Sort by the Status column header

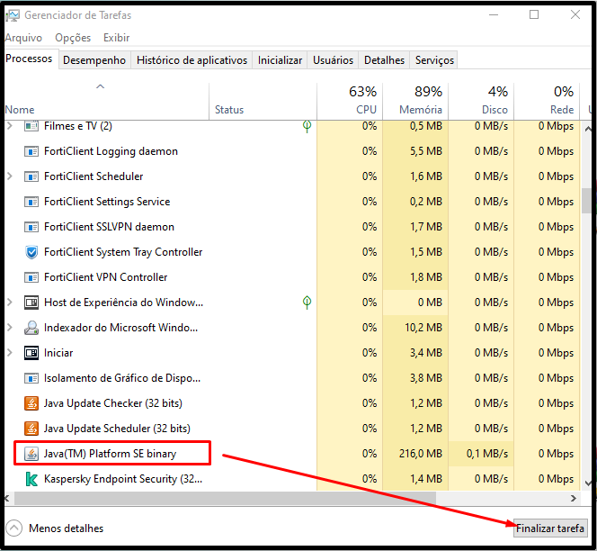point(263,101)
